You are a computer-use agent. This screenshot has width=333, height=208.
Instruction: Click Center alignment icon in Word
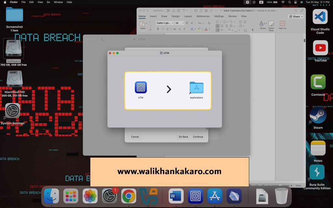(222, 26)
